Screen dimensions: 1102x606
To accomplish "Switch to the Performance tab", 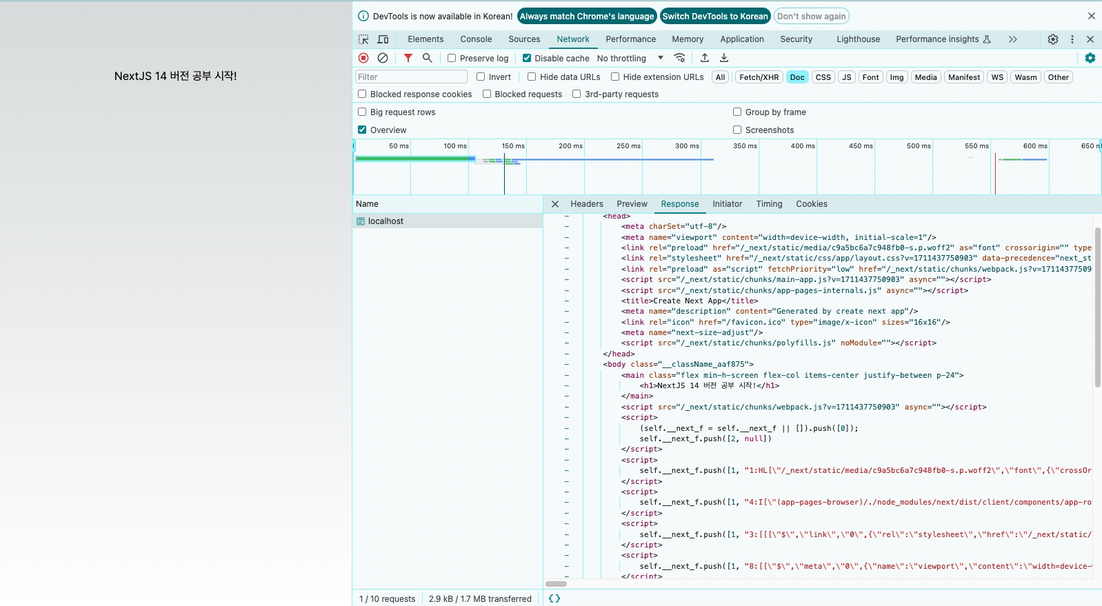I will tap(630, 39).
